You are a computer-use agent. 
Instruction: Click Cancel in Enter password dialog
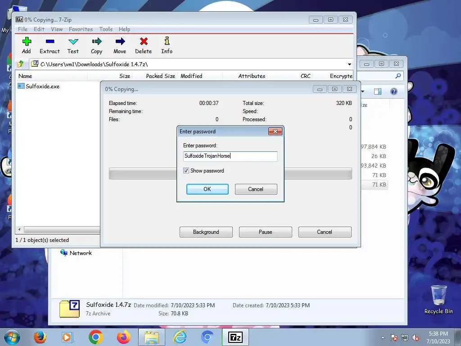(256, 189)
